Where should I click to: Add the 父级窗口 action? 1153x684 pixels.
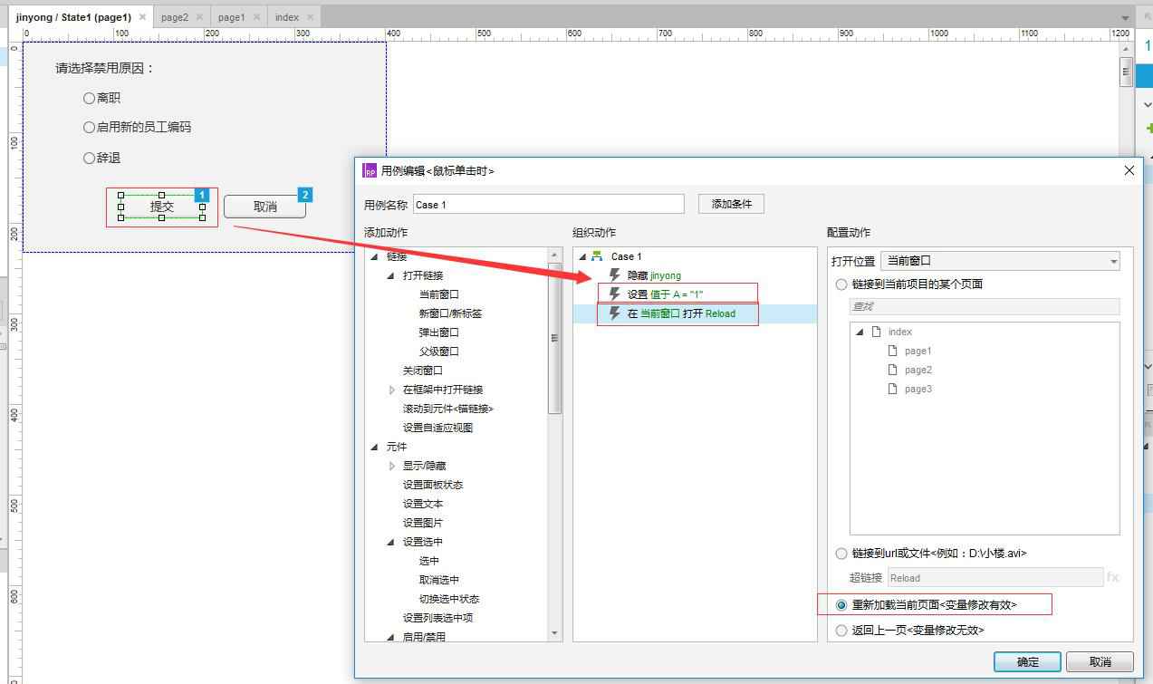coord(439,352)
